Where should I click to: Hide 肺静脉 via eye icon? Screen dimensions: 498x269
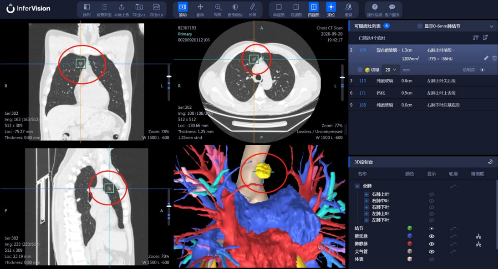pos(431,244)
